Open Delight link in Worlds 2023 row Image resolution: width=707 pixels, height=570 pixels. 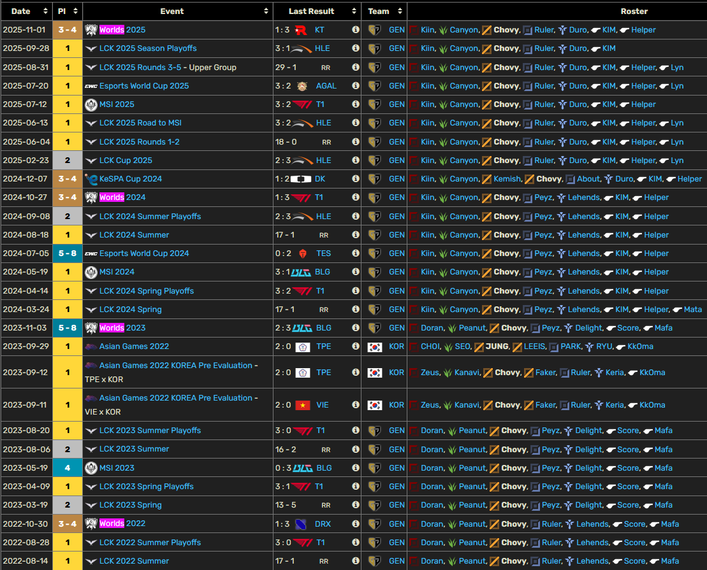point(588,327)
